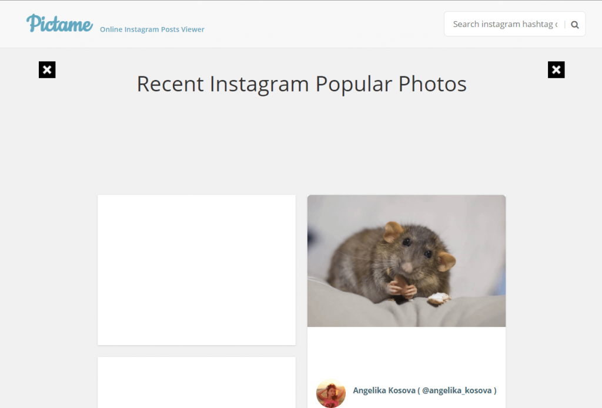Open the rat photo post

click(406, 261)
